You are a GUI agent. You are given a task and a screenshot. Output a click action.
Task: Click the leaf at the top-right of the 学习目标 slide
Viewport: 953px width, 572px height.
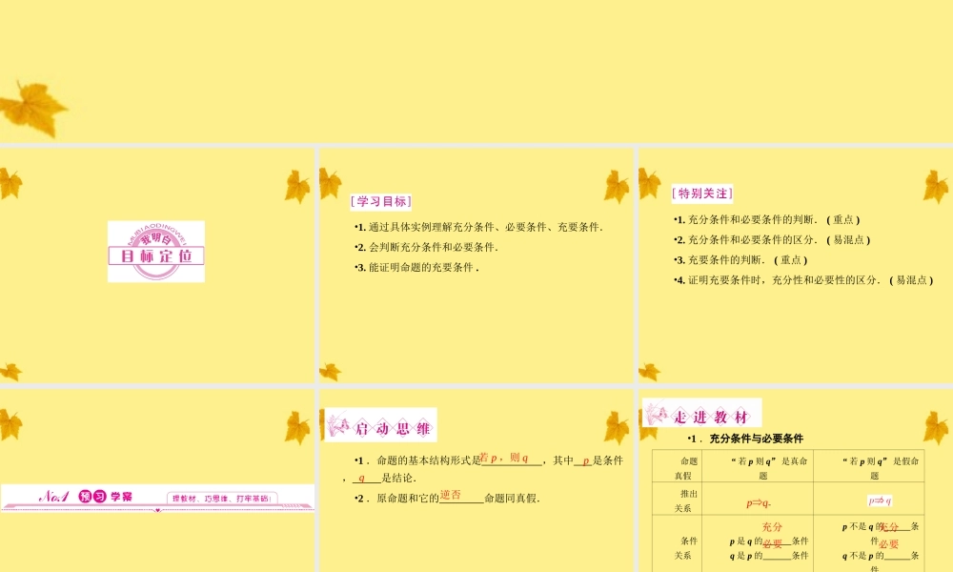pyautogui.click(x=617, y=186)
